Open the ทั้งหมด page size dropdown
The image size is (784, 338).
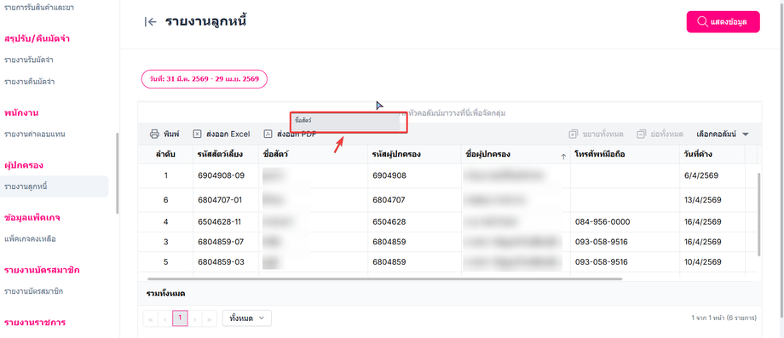246,318
